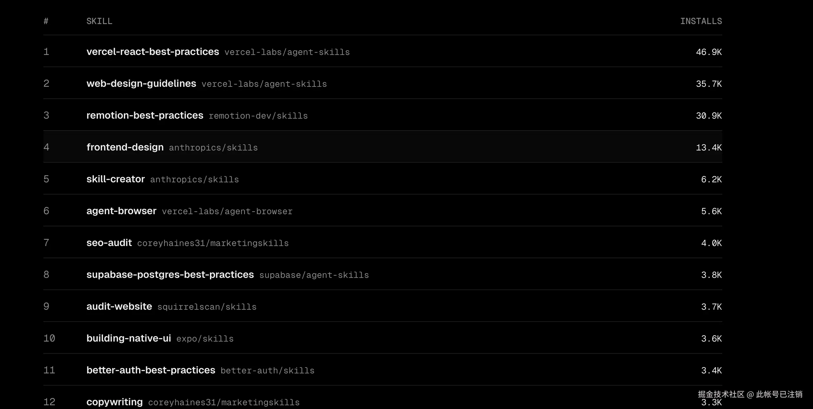Open the frontend-design skill
813x409 pixels.
coord(125,147)
